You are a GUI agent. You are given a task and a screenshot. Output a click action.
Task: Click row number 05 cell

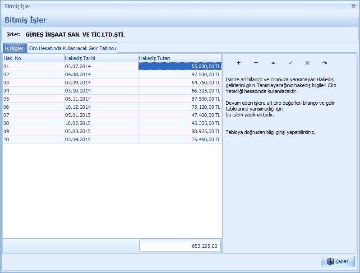33,99
